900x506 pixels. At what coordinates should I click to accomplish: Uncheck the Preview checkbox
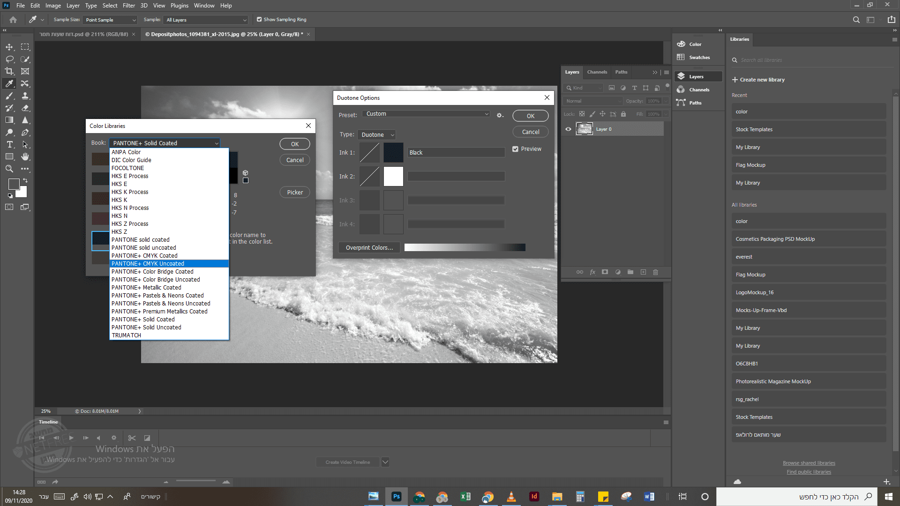click(515, 149)
